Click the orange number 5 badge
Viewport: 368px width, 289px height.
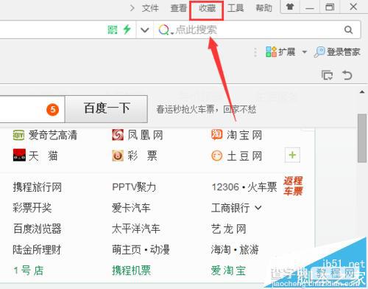53,110
